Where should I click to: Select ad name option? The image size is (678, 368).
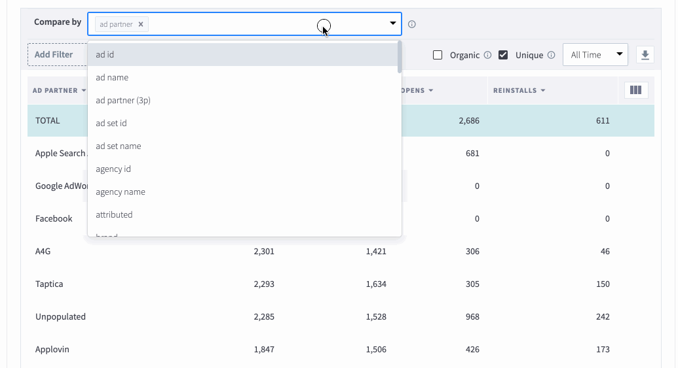(x=242, y=77)
